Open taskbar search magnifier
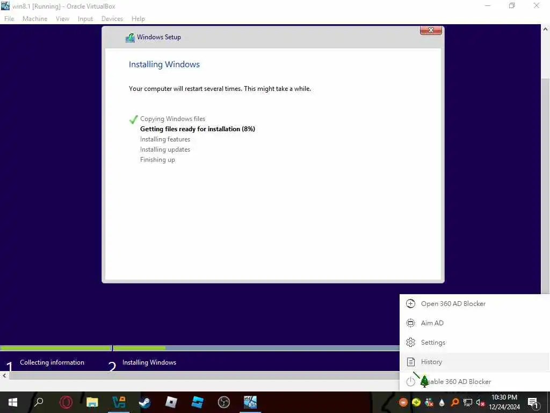The width and height of the screenshot is (550, 413). [39, 402]
